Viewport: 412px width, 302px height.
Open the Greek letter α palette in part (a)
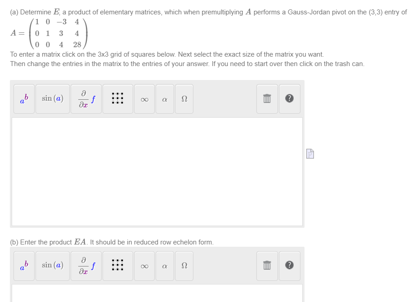[x=165, y=99]
